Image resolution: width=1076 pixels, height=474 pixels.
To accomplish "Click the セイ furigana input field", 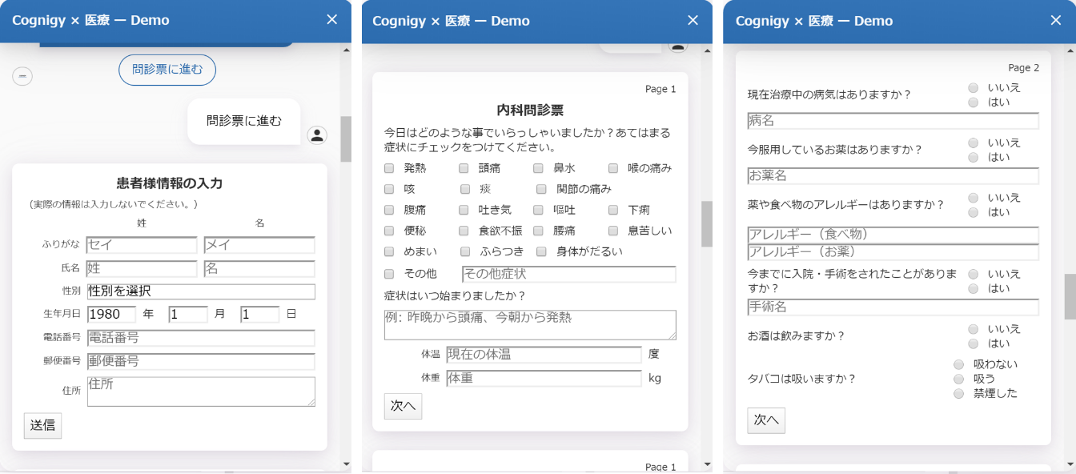I will coord(142,245).
